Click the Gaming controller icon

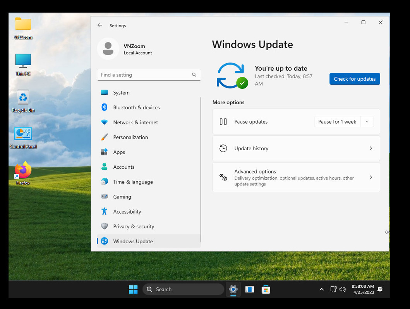(104, 196)
